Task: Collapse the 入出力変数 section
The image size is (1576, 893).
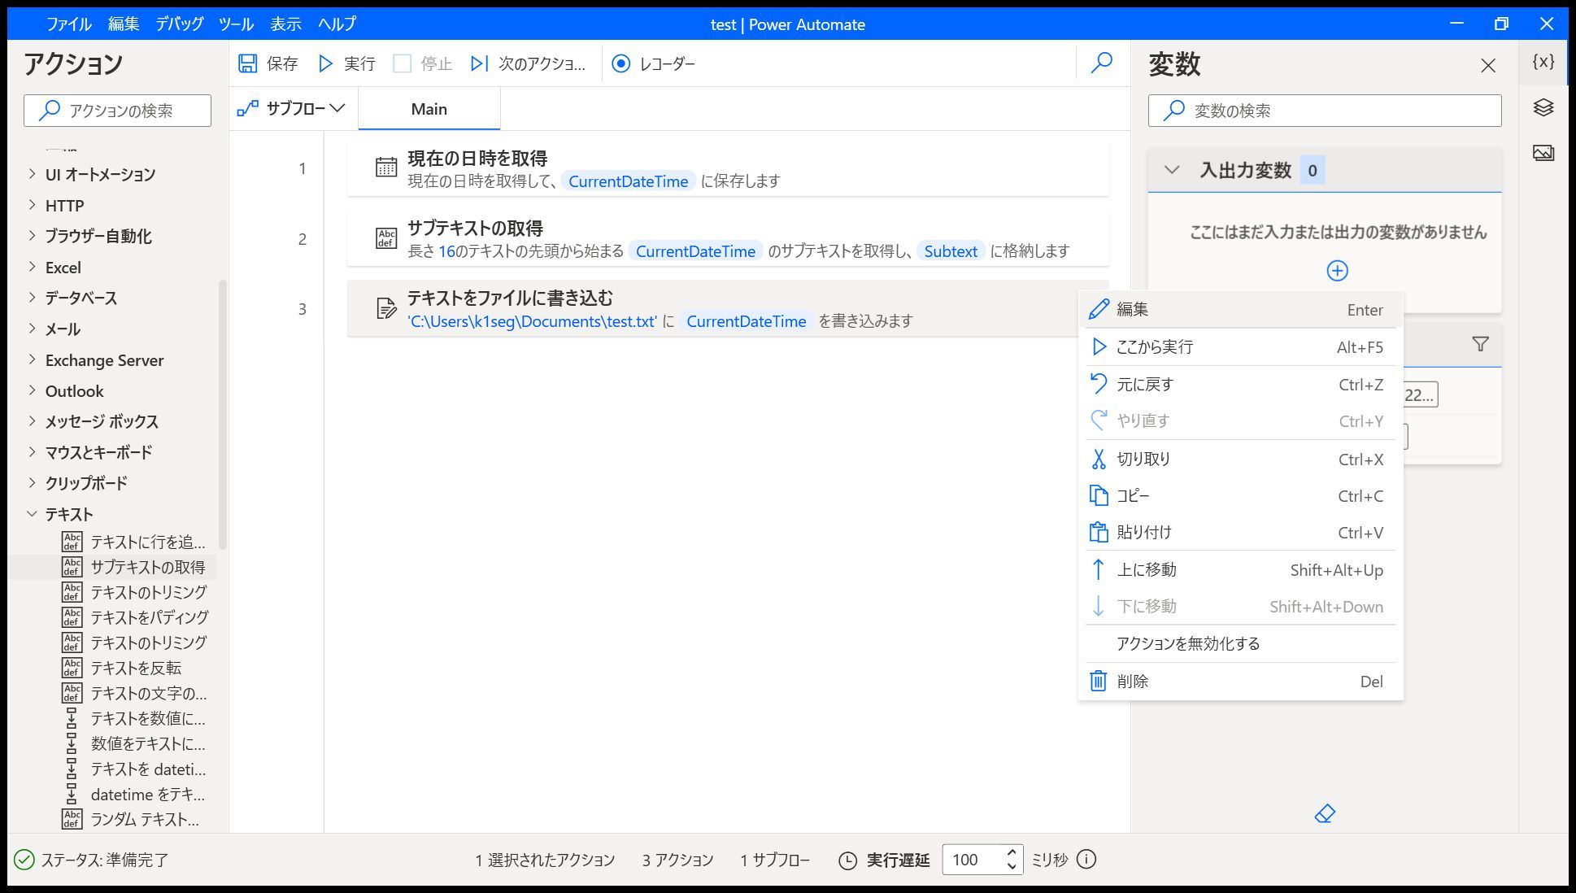Action: click(x=1172, y=170)
